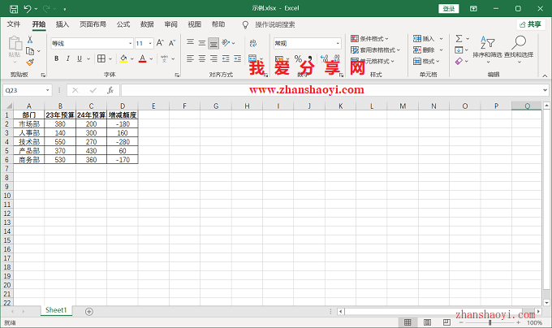Toggle Bold formatting
Image resolution: width=552 pixels, height=328 pixels.
coord(57,58)
